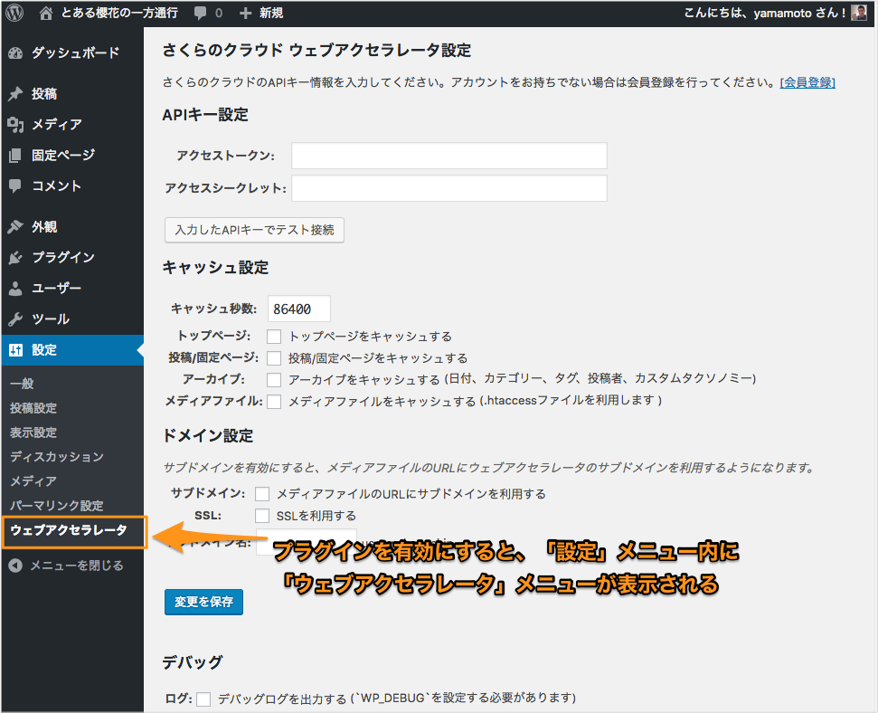Image resolution: width=878 pixels, height=713 pixels.
Task: Open the ダッシュボード menu
Action: [72, 53]
